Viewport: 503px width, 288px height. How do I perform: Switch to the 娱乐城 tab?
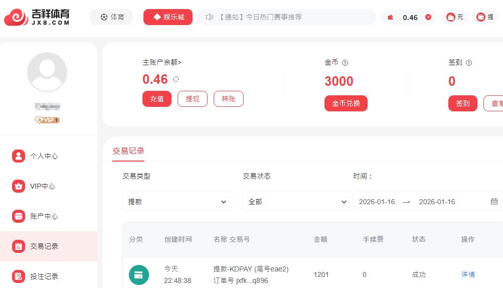pyautogui.click(x=168, y=17)
